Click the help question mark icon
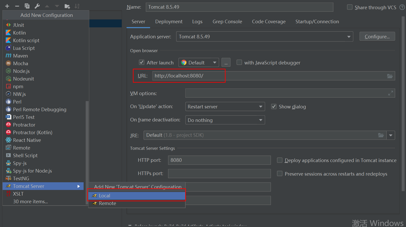Viewport: 406px width, 227px height. tap(402, 7)
